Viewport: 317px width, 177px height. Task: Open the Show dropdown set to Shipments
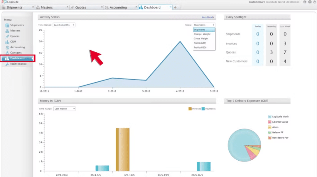(x=204, y=25)
